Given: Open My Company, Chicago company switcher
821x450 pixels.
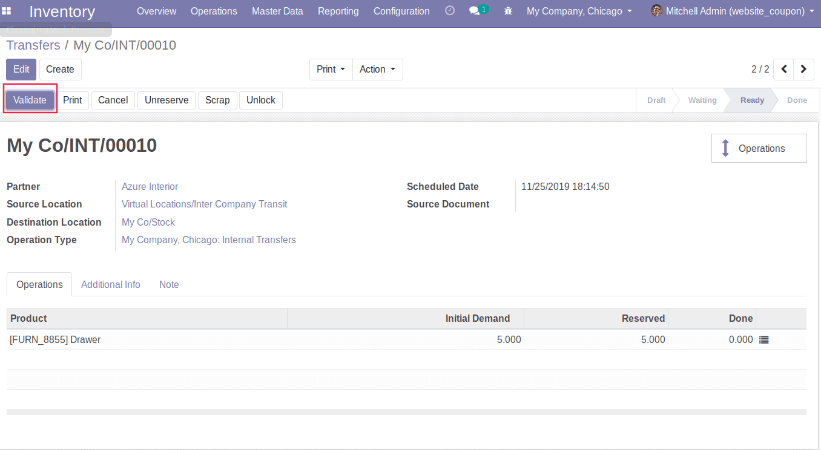Looking at the screenshot, I should 579,11.
